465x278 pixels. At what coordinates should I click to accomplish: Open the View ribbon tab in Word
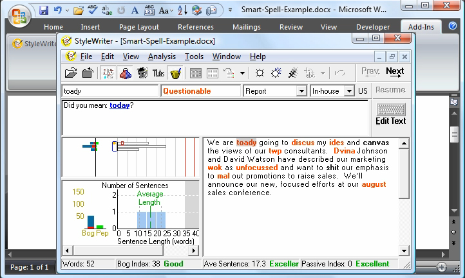tap(328, 27)
